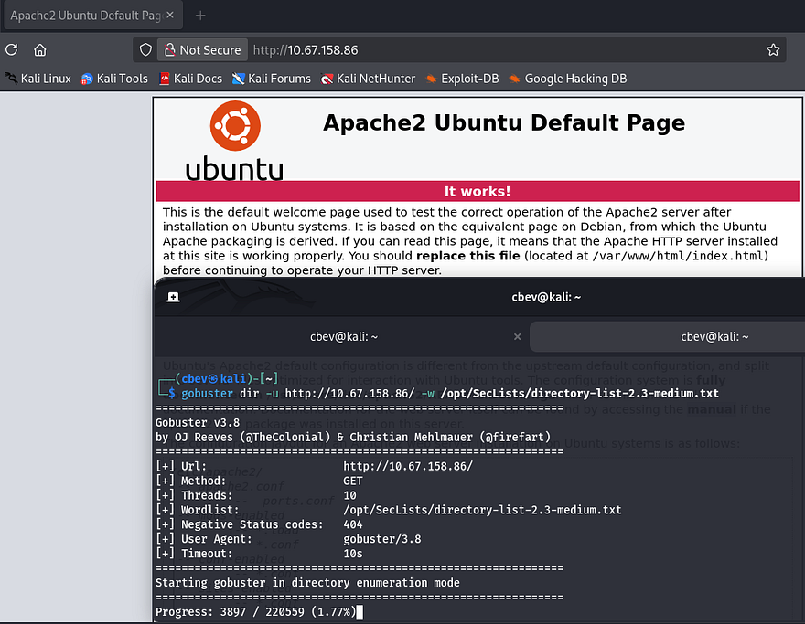805x624 pixels.
Task: Bookmark this page with the star
Action: tap(773, 50)
